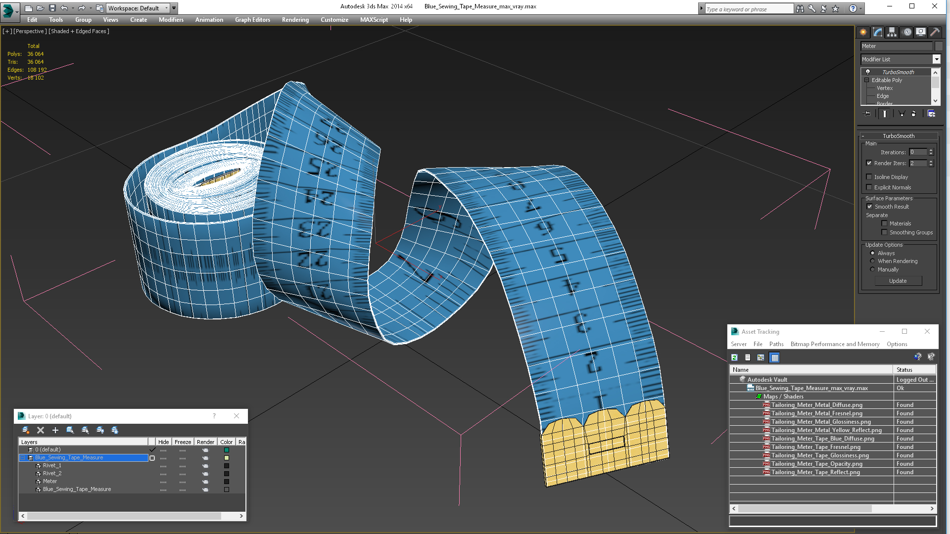Click the New Scene icon
950x534 pixels.
pyautogui.click(x=29, y=8)
